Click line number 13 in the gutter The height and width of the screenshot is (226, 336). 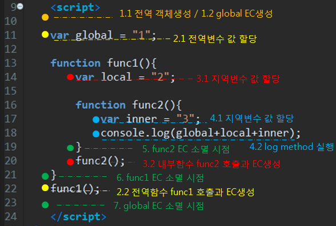[10, 63]
